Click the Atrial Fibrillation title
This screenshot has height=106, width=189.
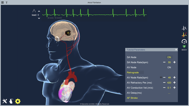click(x=94, y=2)
